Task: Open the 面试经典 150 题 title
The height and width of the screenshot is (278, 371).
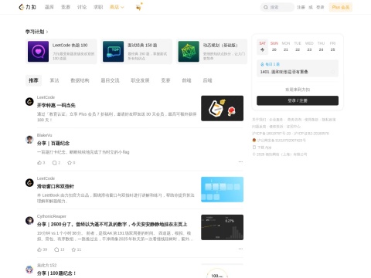Action: (x=142, y=46)
